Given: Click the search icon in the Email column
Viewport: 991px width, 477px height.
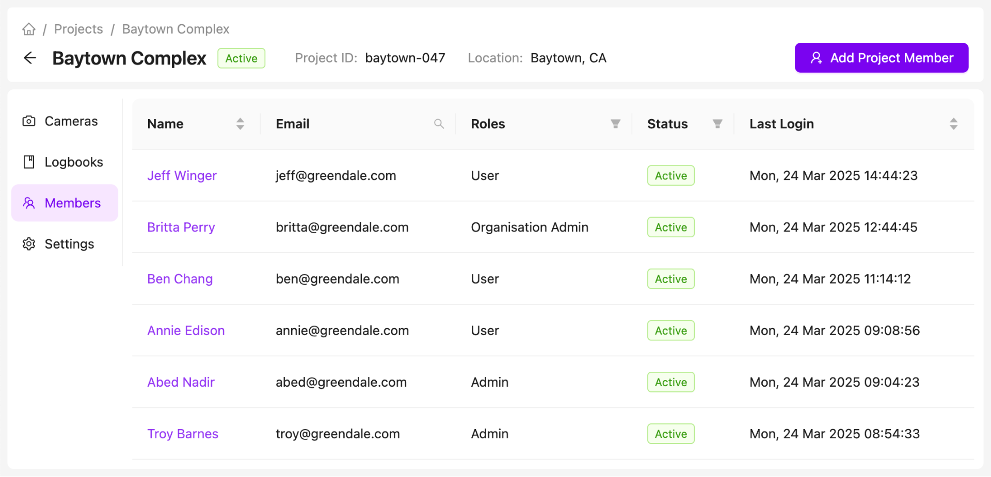Looking at the screenshot, I should tap(439, 123).
